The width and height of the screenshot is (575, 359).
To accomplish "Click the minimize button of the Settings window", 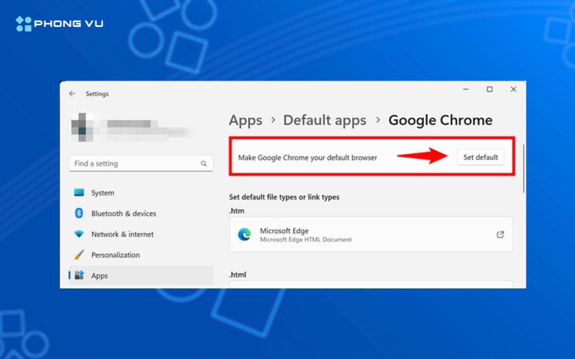I will 465,89.
